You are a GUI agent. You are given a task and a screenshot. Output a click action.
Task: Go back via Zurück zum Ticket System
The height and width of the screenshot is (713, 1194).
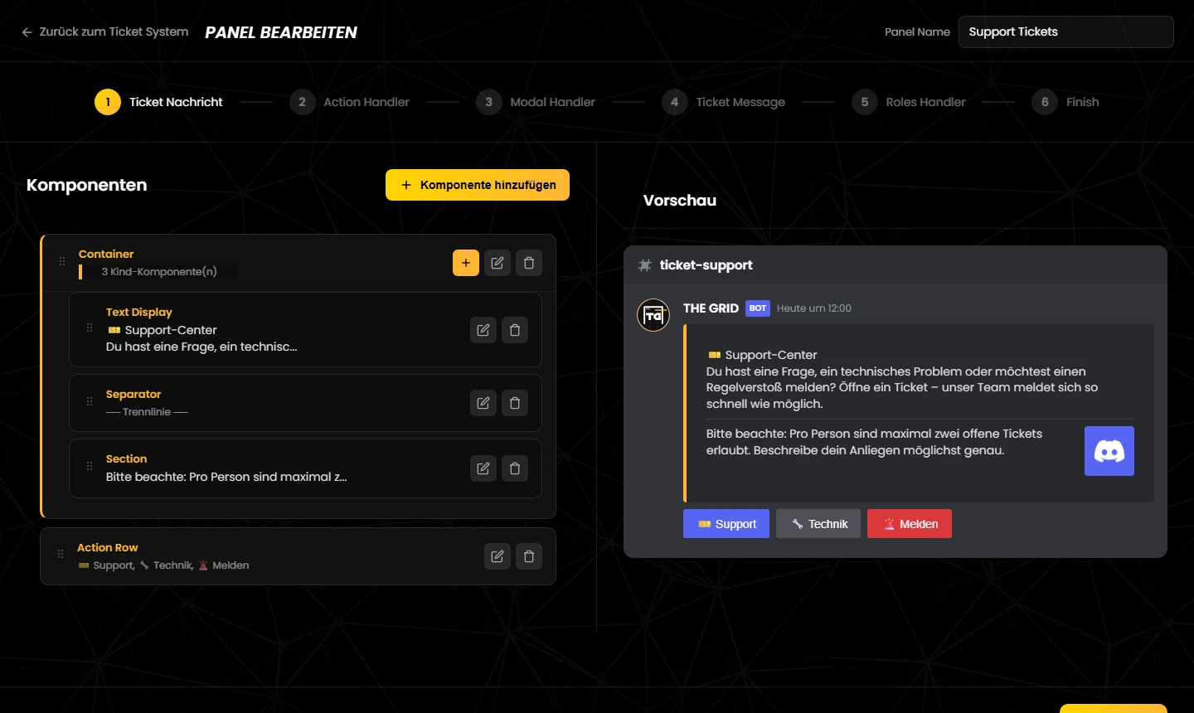click(105, 32)
